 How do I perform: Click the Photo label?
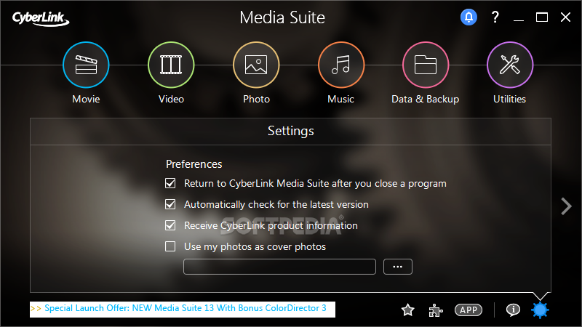pyautogui.click(x=256, y=99)
